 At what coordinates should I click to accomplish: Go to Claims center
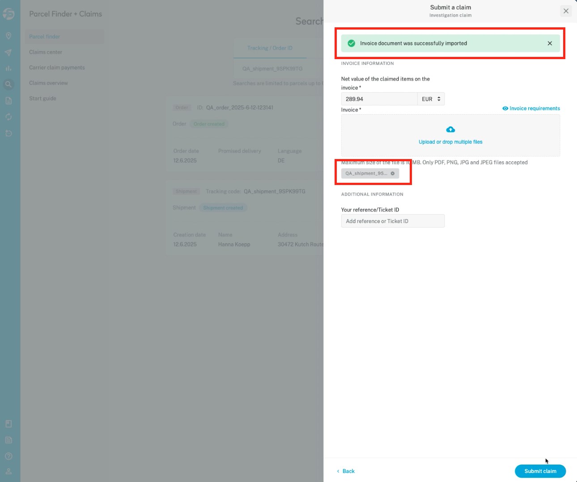[x=46, y=52]
